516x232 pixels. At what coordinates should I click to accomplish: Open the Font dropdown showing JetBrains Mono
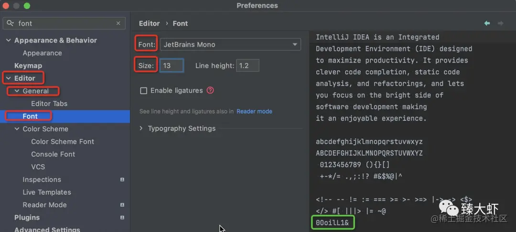(230, 45)
